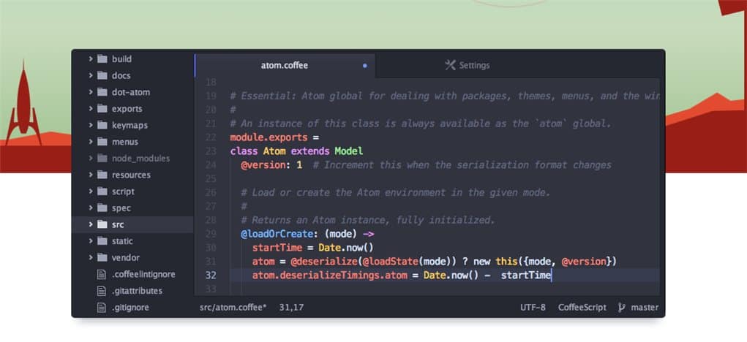Click the .coffeelintignore file icon
Screen dimensions: 747x342
coord(101,275)
